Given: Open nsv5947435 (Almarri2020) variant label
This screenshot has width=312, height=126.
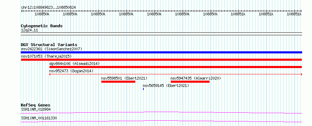Looking at the screenshot, I should (196, 78).
